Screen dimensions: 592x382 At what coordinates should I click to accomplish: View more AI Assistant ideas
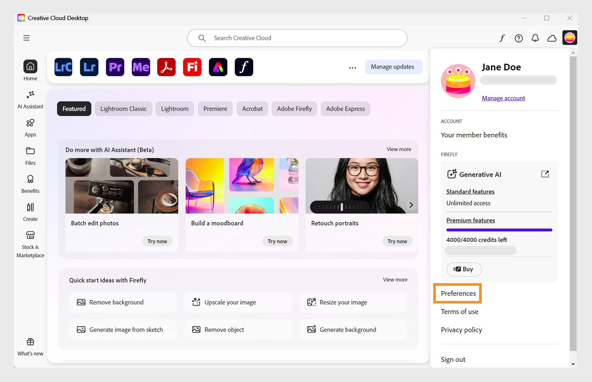(399, 149)
